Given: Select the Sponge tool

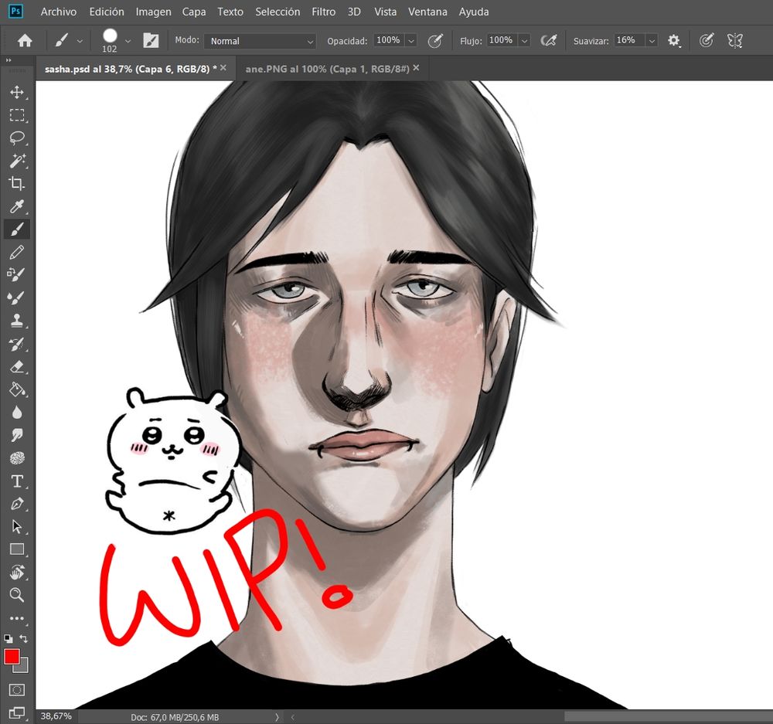Looking at the screenshot, I should [17, 458].
